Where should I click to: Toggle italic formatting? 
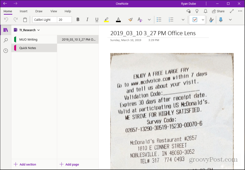coord(87,20)
